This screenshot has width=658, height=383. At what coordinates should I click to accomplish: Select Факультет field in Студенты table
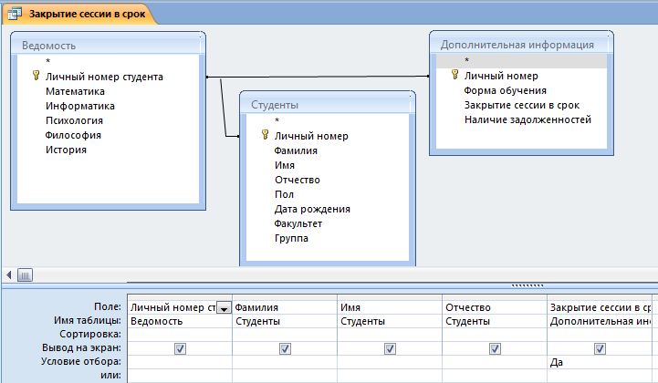(298, 223)
